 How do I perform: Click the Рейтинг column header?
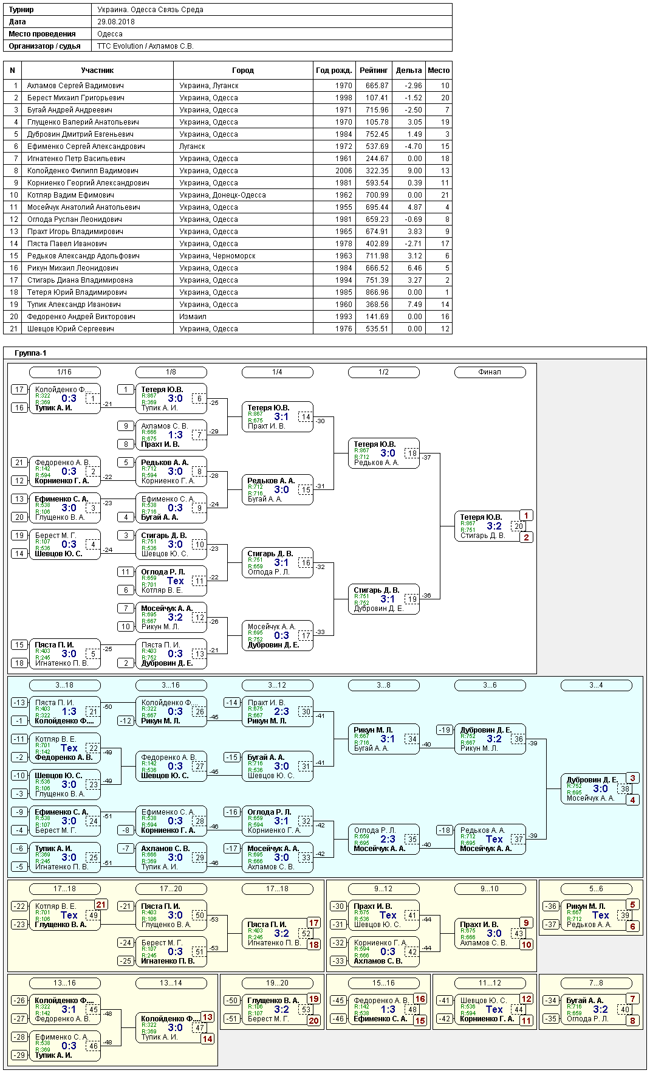[373, 71]
